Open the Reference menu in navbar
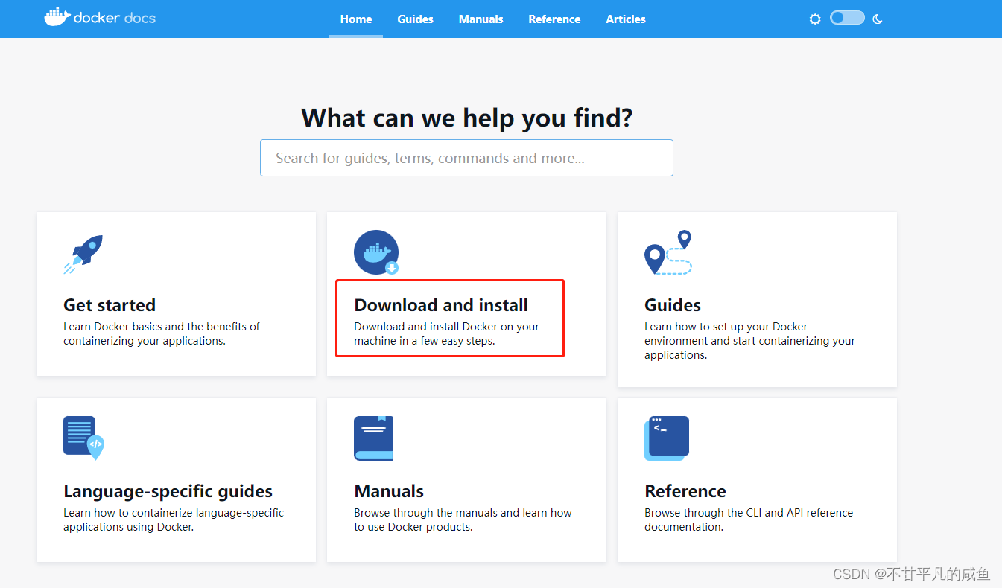Screen dimensions: 1002x588 [554, 19]
